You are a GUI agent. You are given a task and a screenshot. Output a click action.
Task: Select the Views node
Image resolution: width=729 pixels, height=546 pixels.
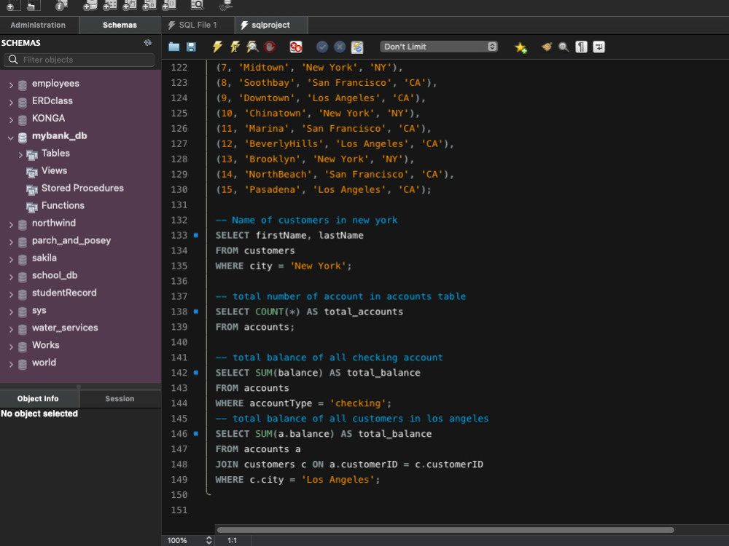(x=54, y=171)
